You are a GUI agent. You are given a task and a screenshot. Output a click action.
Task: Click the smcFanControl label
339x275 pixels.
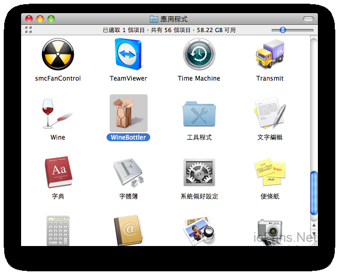point(57,78)
